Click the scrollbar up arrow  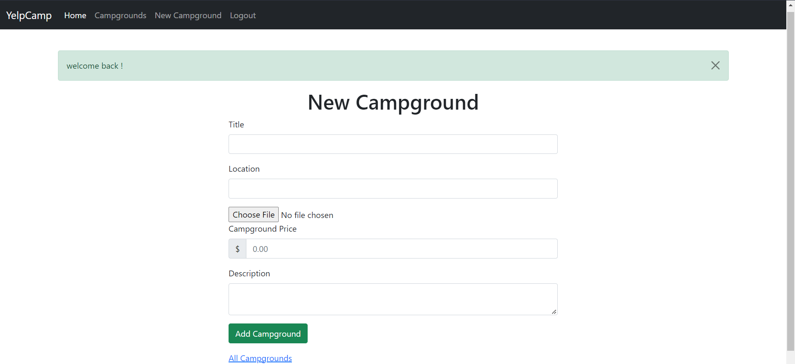790,5
